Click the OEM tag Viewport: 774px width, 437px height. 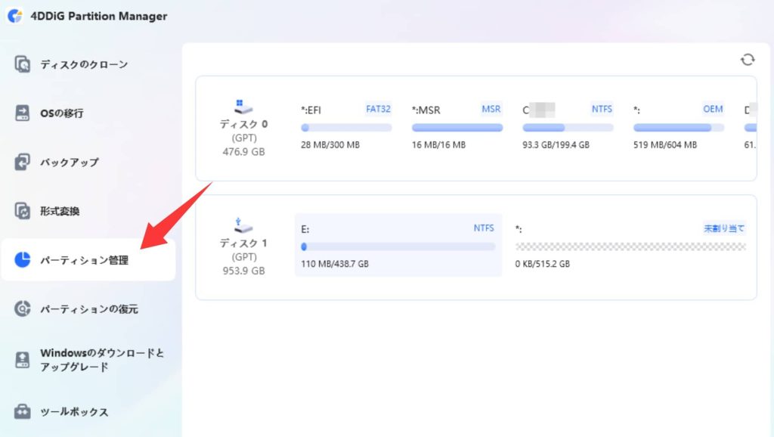[x=713, y=109]
